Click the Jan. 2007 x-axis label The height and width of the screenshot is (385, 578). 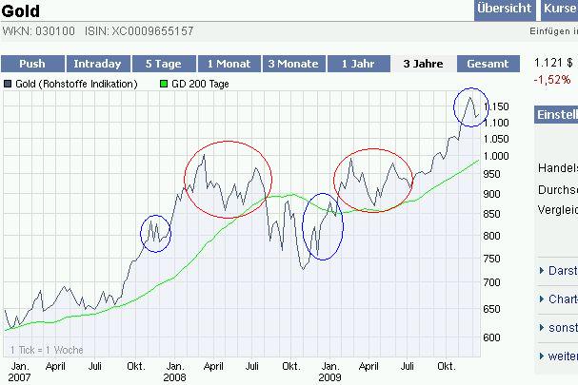click(x=19, y=372)
